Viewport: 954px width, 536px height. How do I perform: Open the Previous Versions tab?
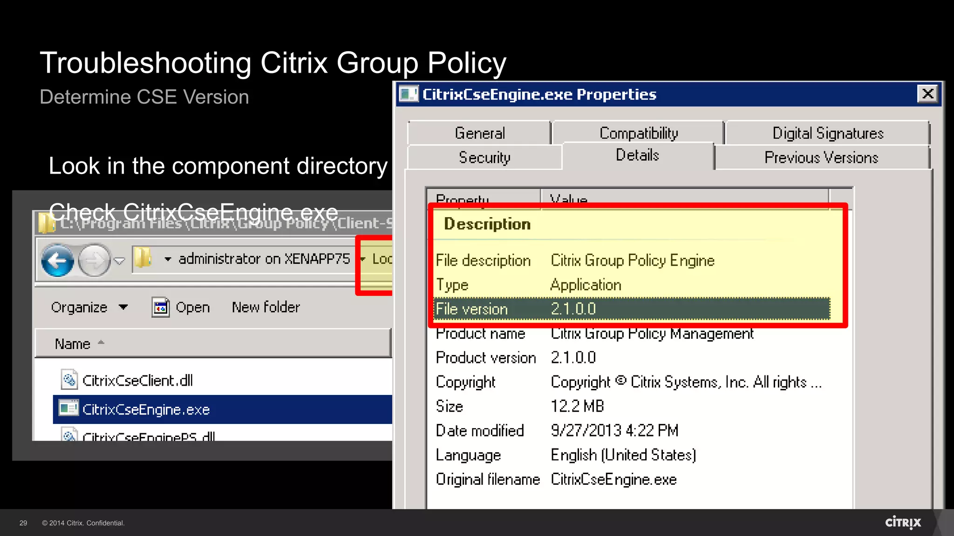(x=822, y=158)
